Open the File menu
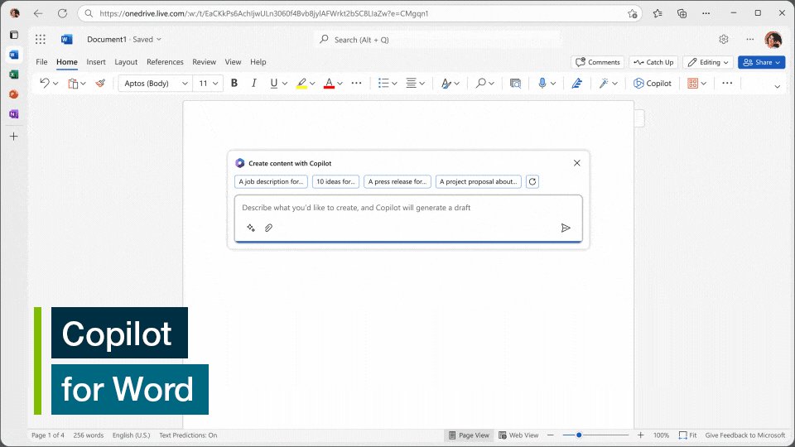The width and height of the screenshot is (795, 447). pyautogui.click(x=41, y=62)
